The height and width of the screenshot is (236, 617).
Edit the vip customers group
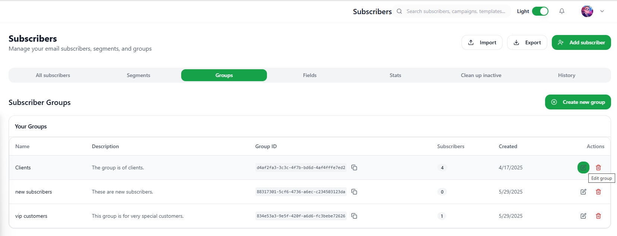click(x=583, y=216)
